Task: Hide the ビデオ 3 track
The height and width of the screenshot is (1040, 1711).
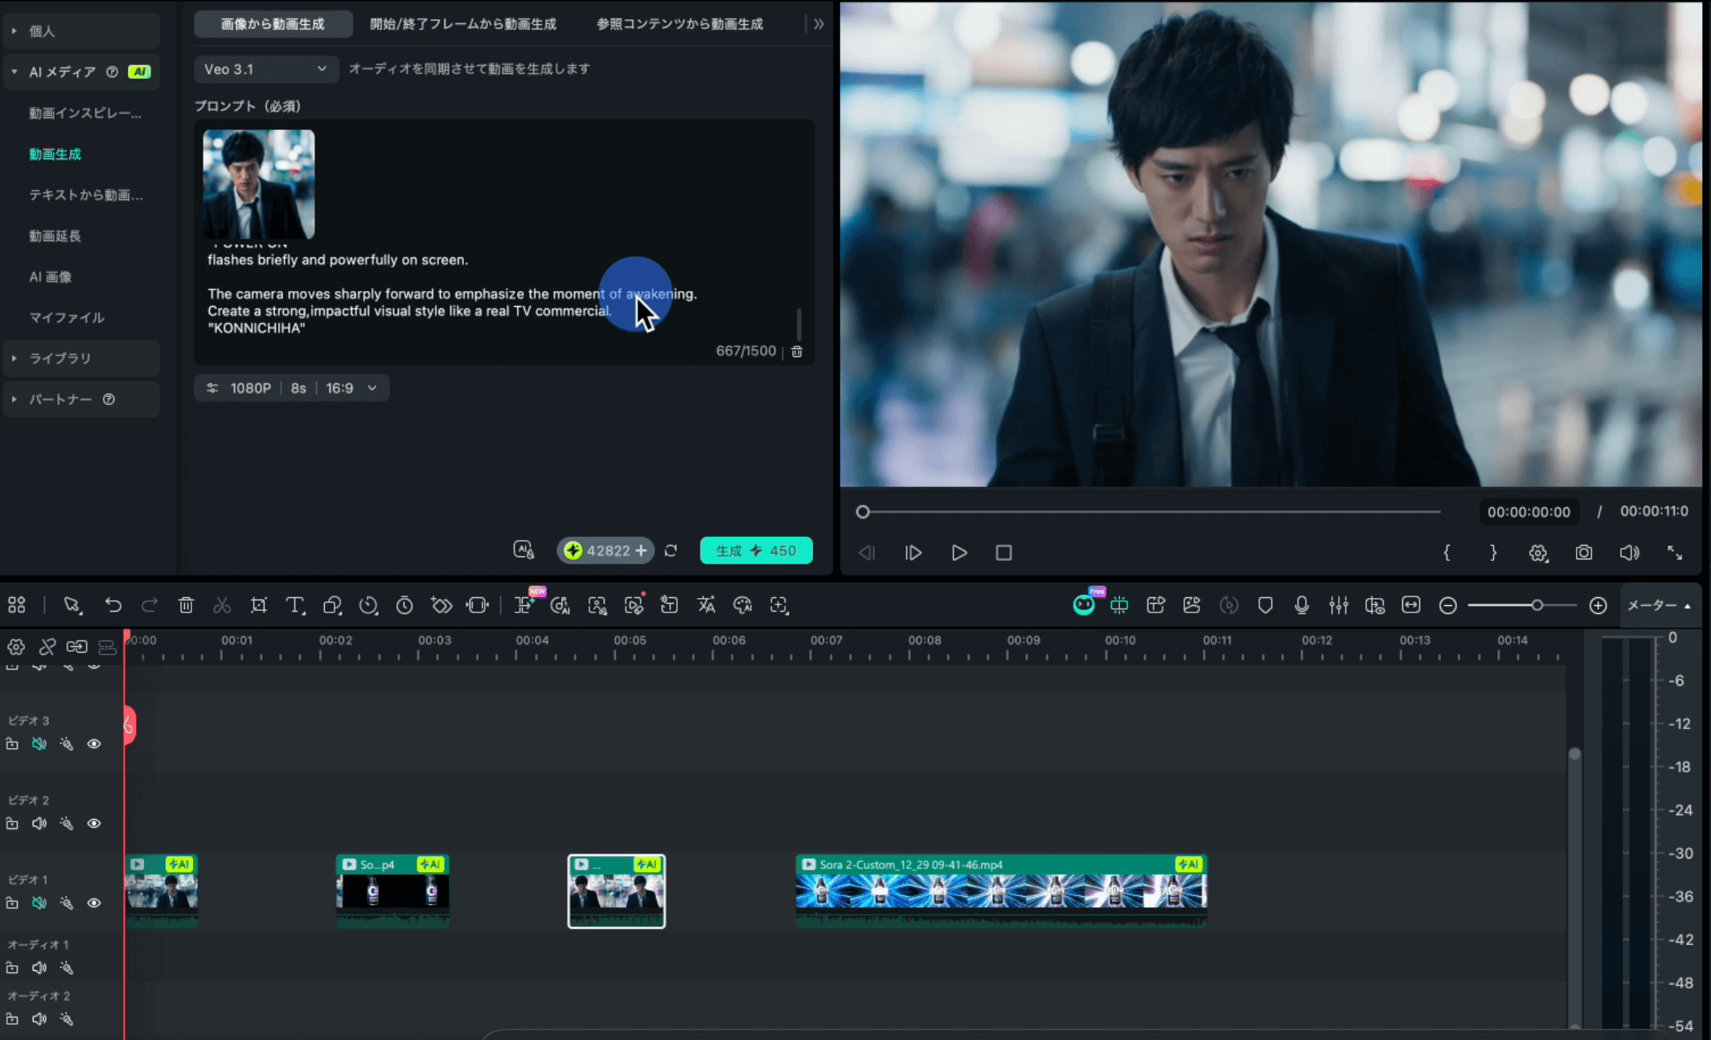Action: click(94, 744)
